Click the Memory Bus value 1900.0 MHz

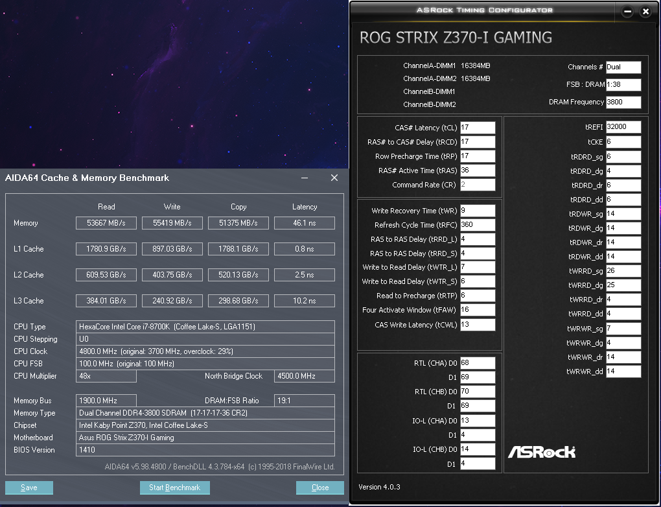point(106,401)
